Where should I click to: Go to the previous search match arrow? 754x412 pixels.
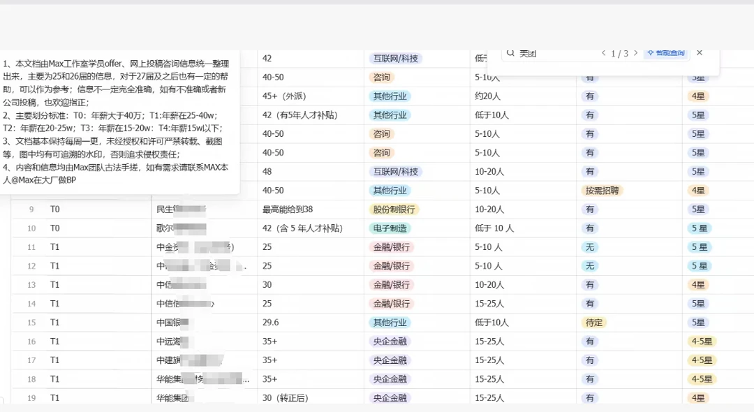[x=603, y=53]
